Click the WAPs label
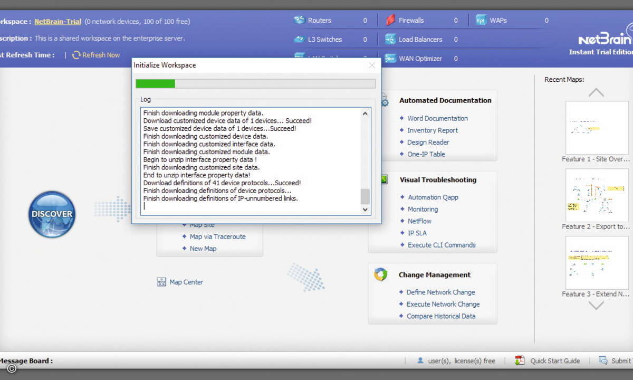The height and width of the screenshot is (380, 633). pos(498,21)
